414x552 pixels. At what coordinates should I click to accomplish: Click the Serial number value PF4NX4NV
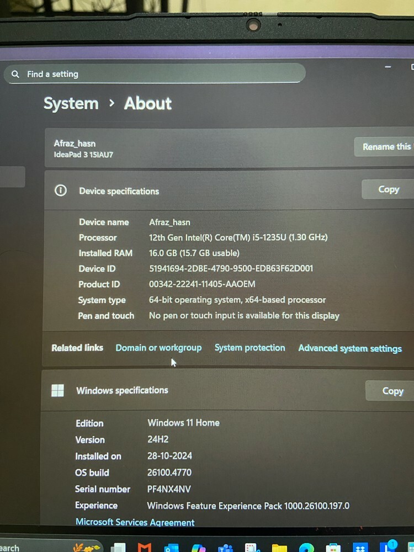pyautogui.click(x=169, y=489)
